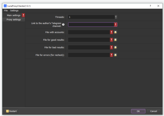Click the Restart button
The image size is (164, 116).
[x=11, y=111]
